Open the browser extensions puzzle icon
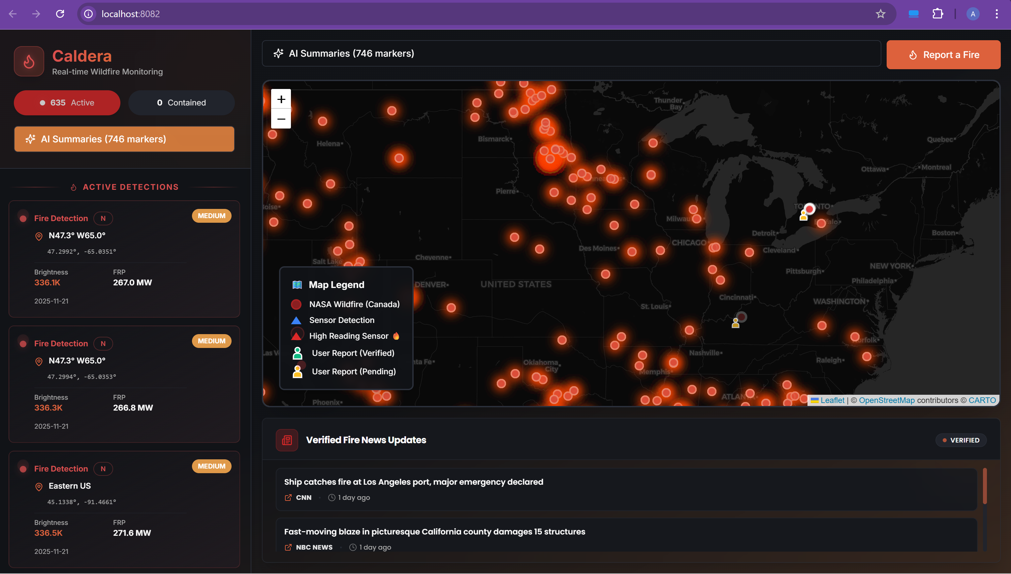The width and height of the screenshot is (1011, 574). click(x=937, y=14)
